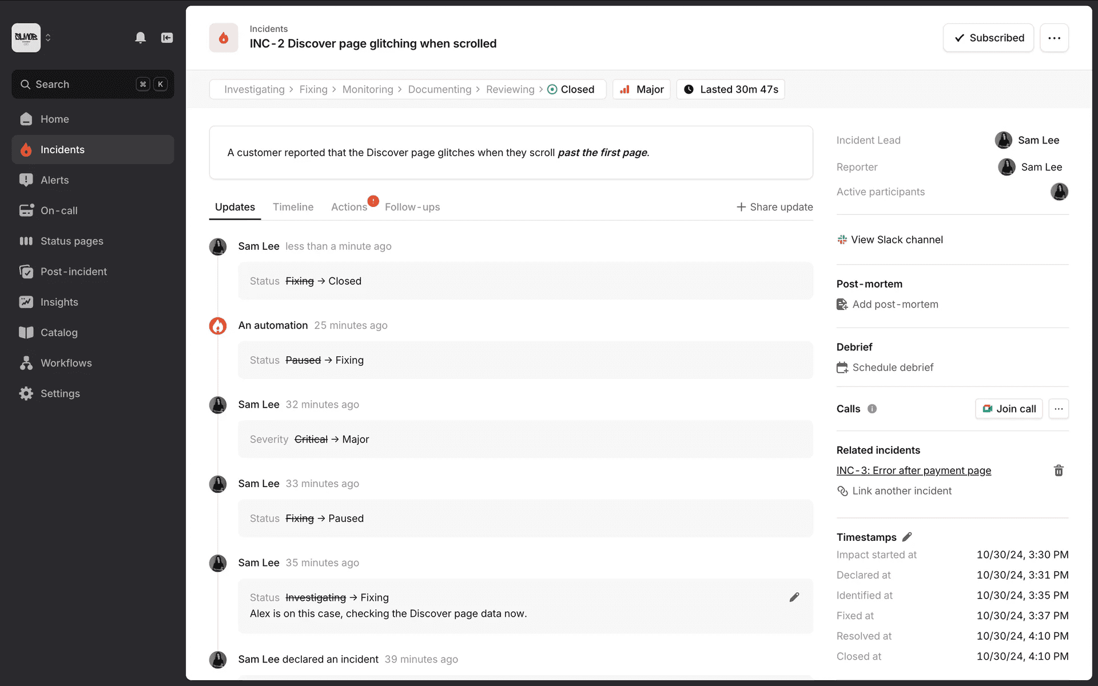
Task: Open the Alerts sidebar section
Action: tap(54, 180)
